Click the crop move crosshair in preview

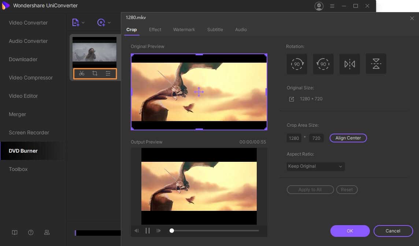[x=199, y=92]
